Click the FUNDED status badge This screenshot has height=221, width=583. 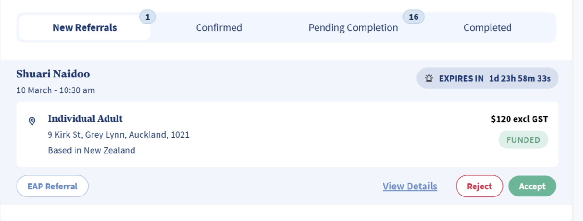[x=523, y=140]
